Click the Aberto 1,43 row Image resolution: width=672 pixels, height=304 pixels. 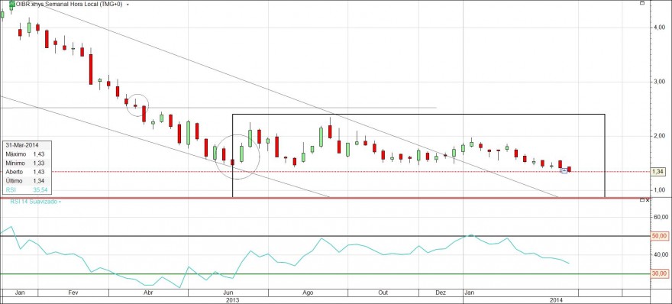coord(27,172)
